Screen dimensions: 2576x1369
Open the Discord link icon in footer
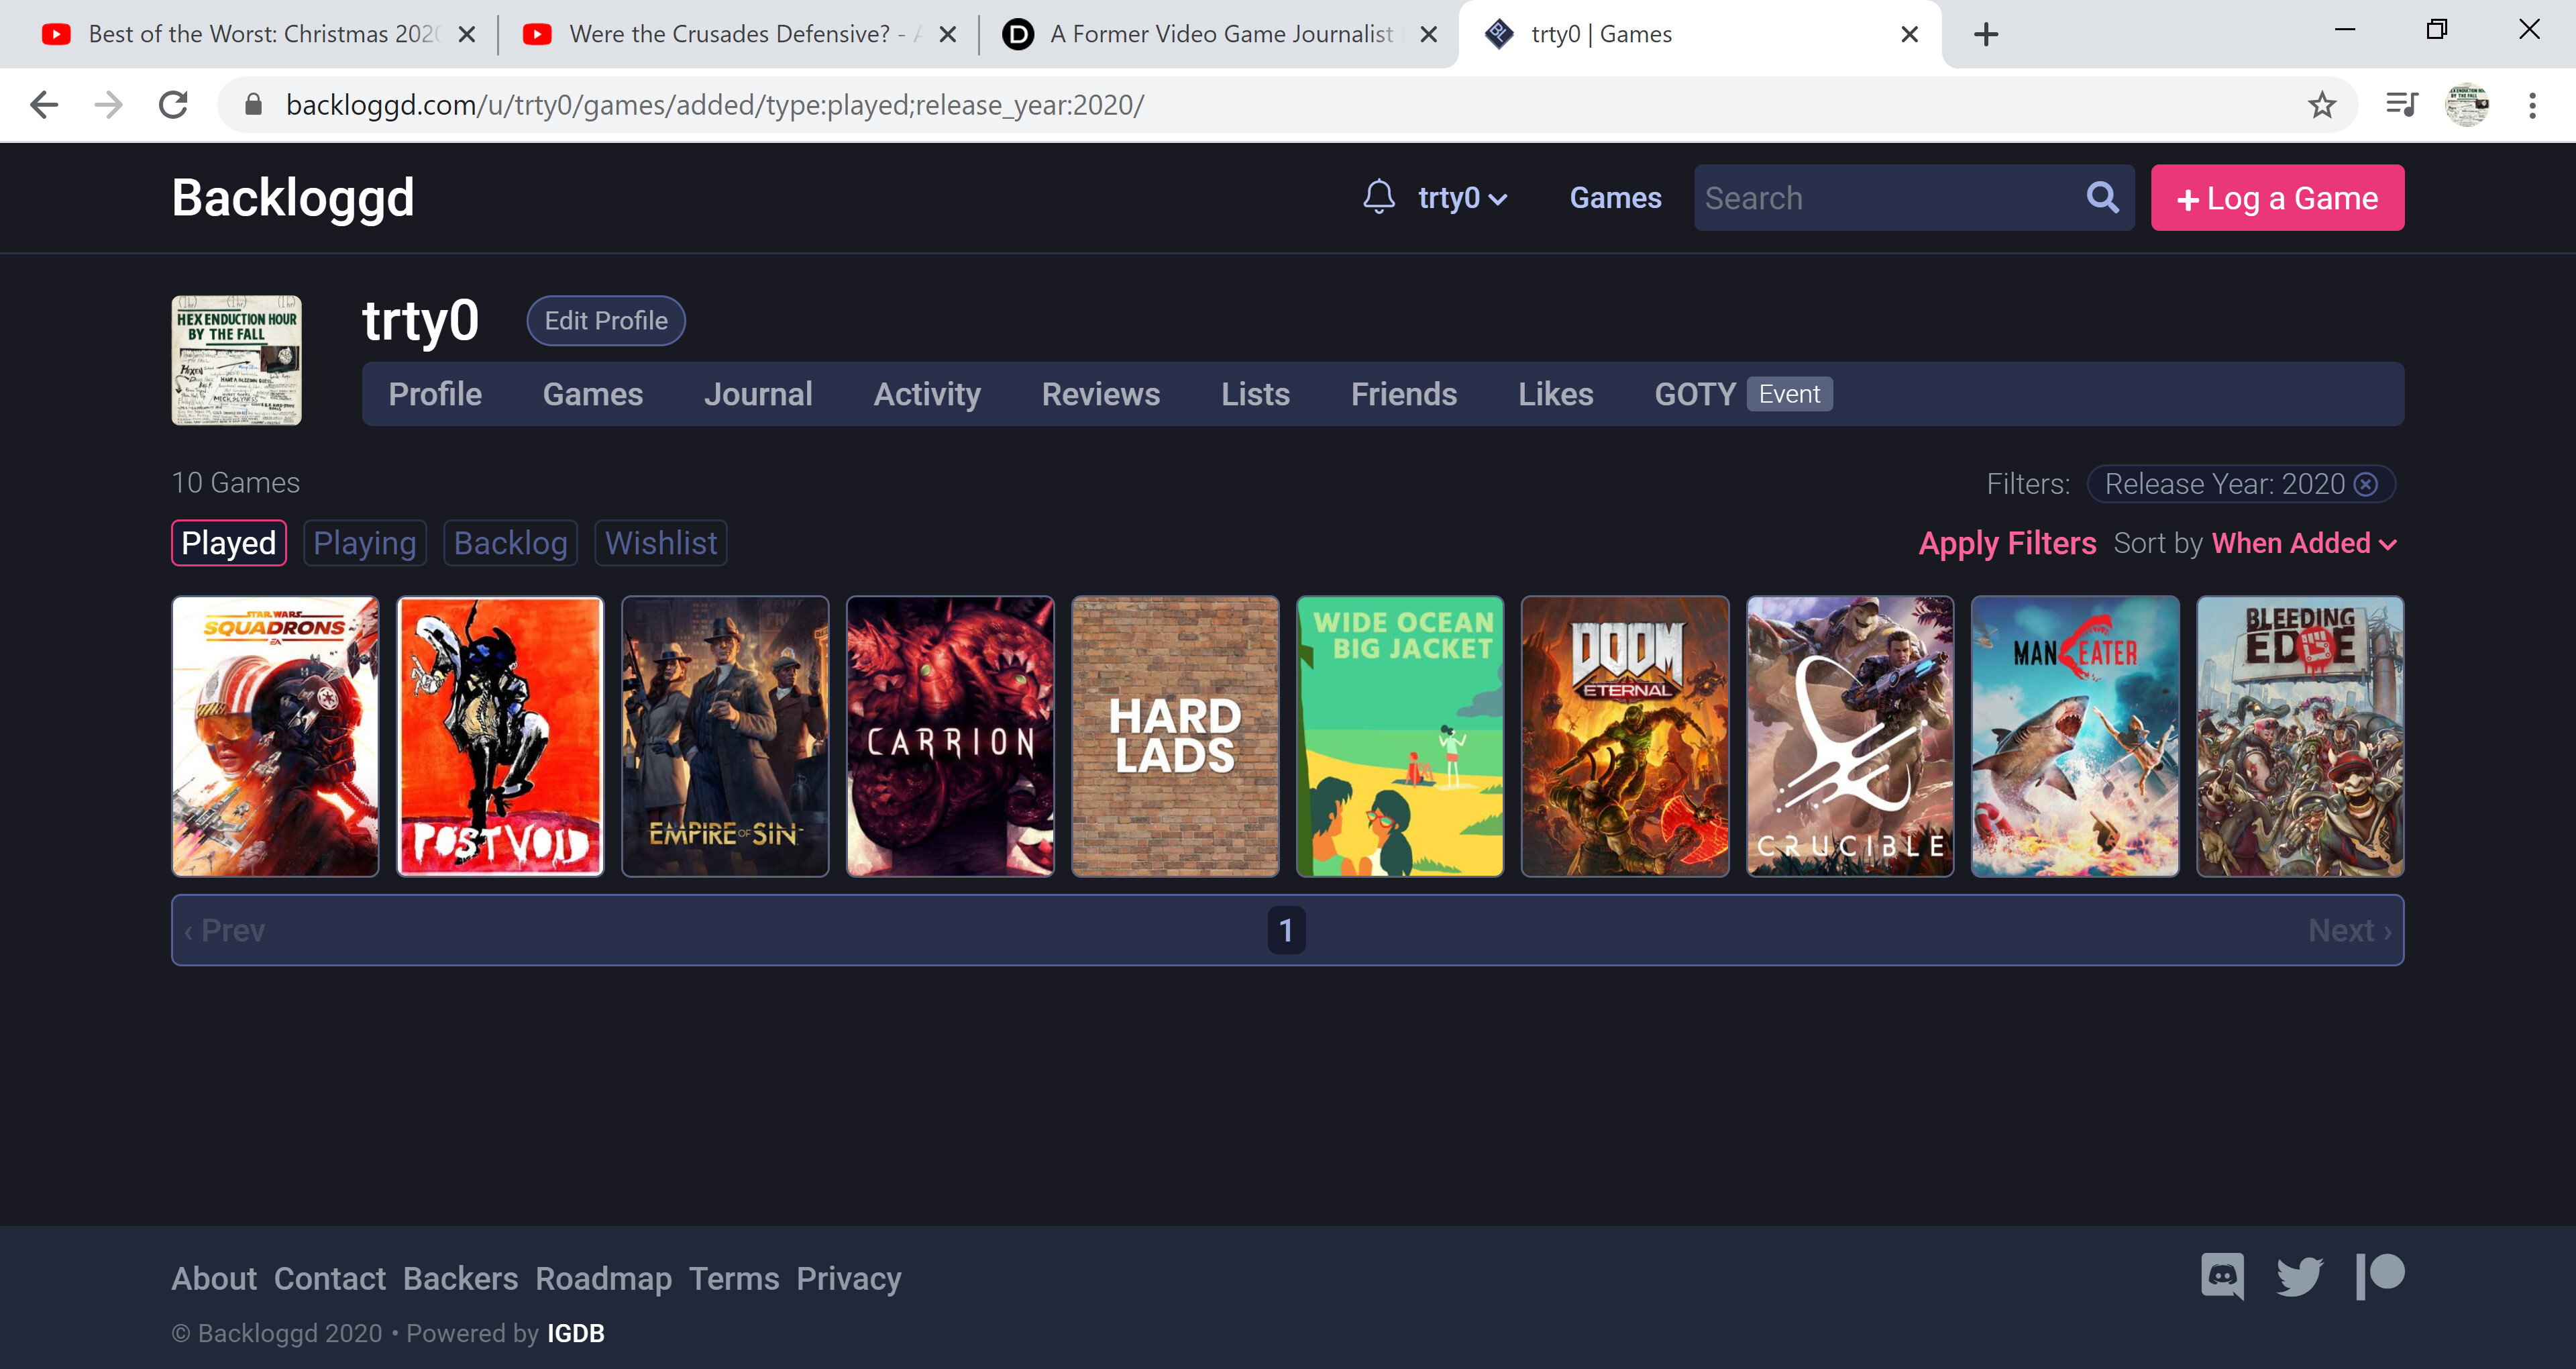pyautogui.click(x=2222, y=1276)
